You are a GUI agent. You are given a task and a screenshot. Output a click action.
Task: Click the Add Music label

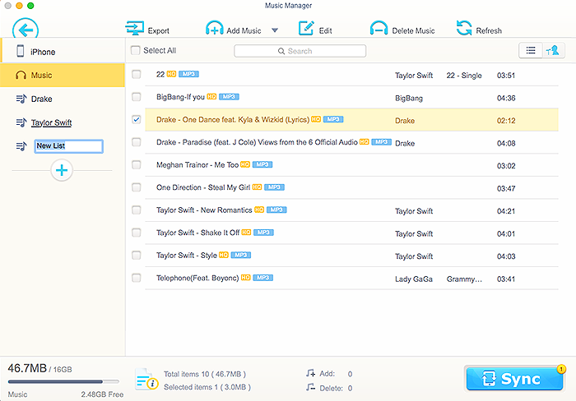(244, 31)
